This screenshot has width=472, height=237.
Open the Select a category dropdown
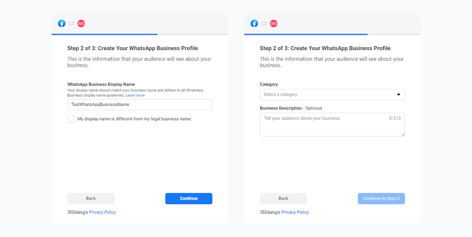332,95
